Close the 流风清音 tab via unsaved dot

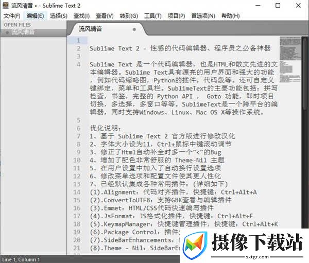pyautogui.click(x=134, y=29)
